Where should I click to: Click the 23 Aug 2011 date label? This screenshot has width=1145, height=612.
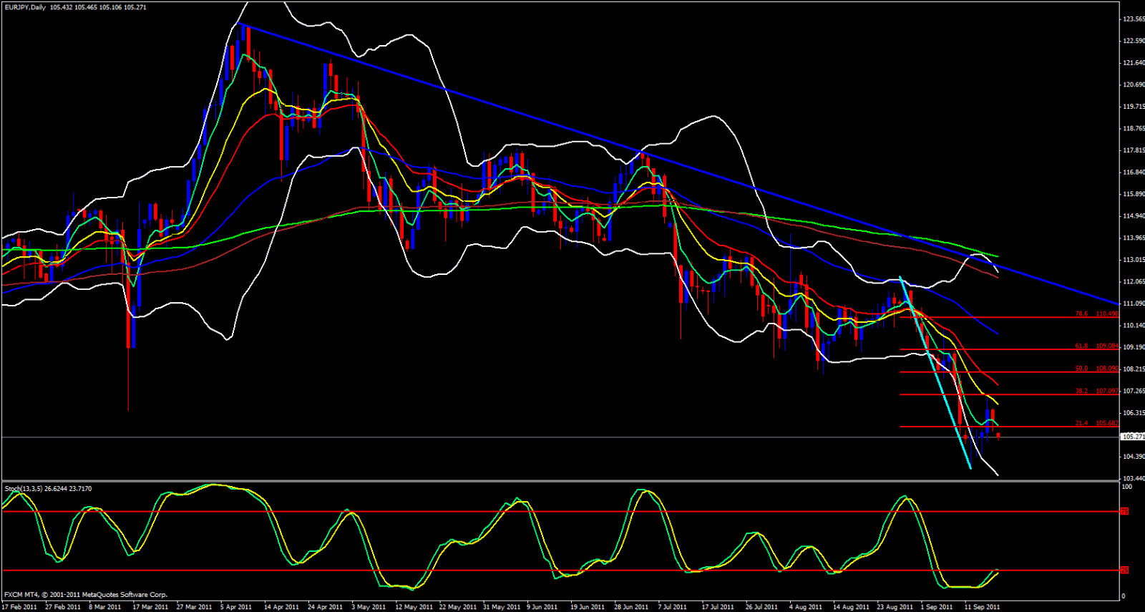tap(895, 607)
